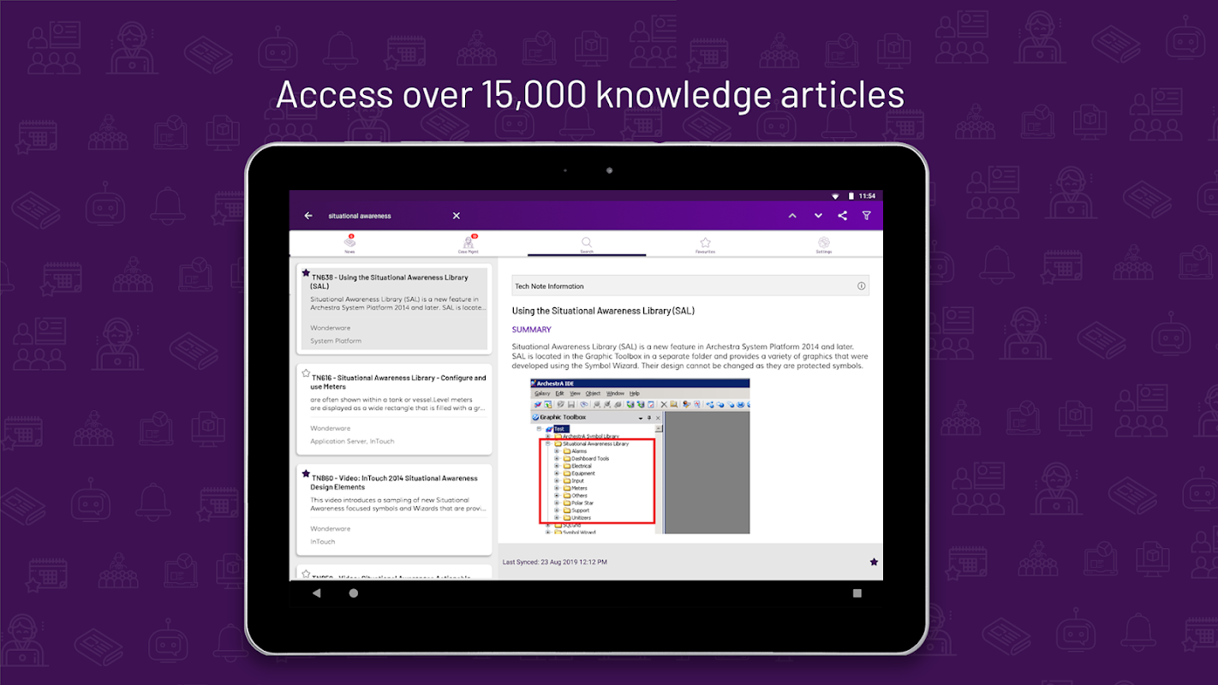Viewport: 1218px width, 685px height.
Task: Tap the Wi-Fi status icon
Action: click(835, 196)
